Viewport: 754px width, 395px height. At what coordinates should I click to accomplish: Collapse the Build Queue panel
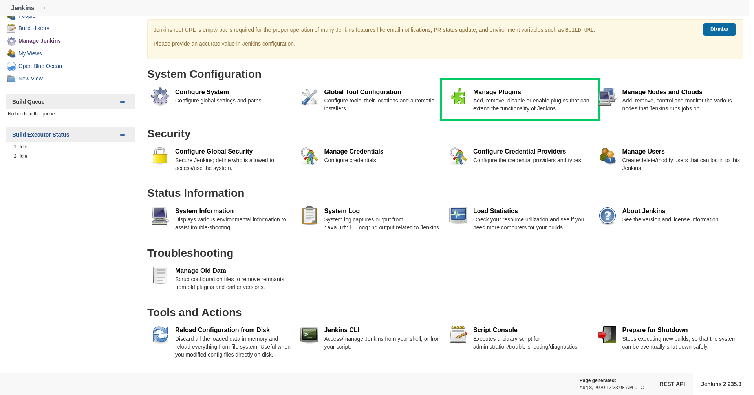coord(123,102)
